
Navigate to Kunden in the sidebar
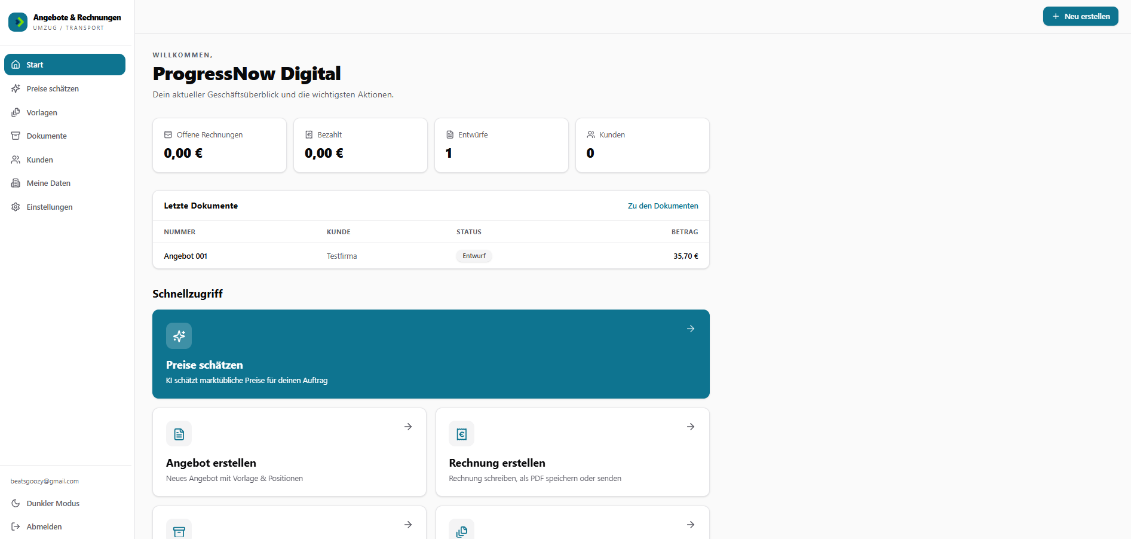(65, 160)
